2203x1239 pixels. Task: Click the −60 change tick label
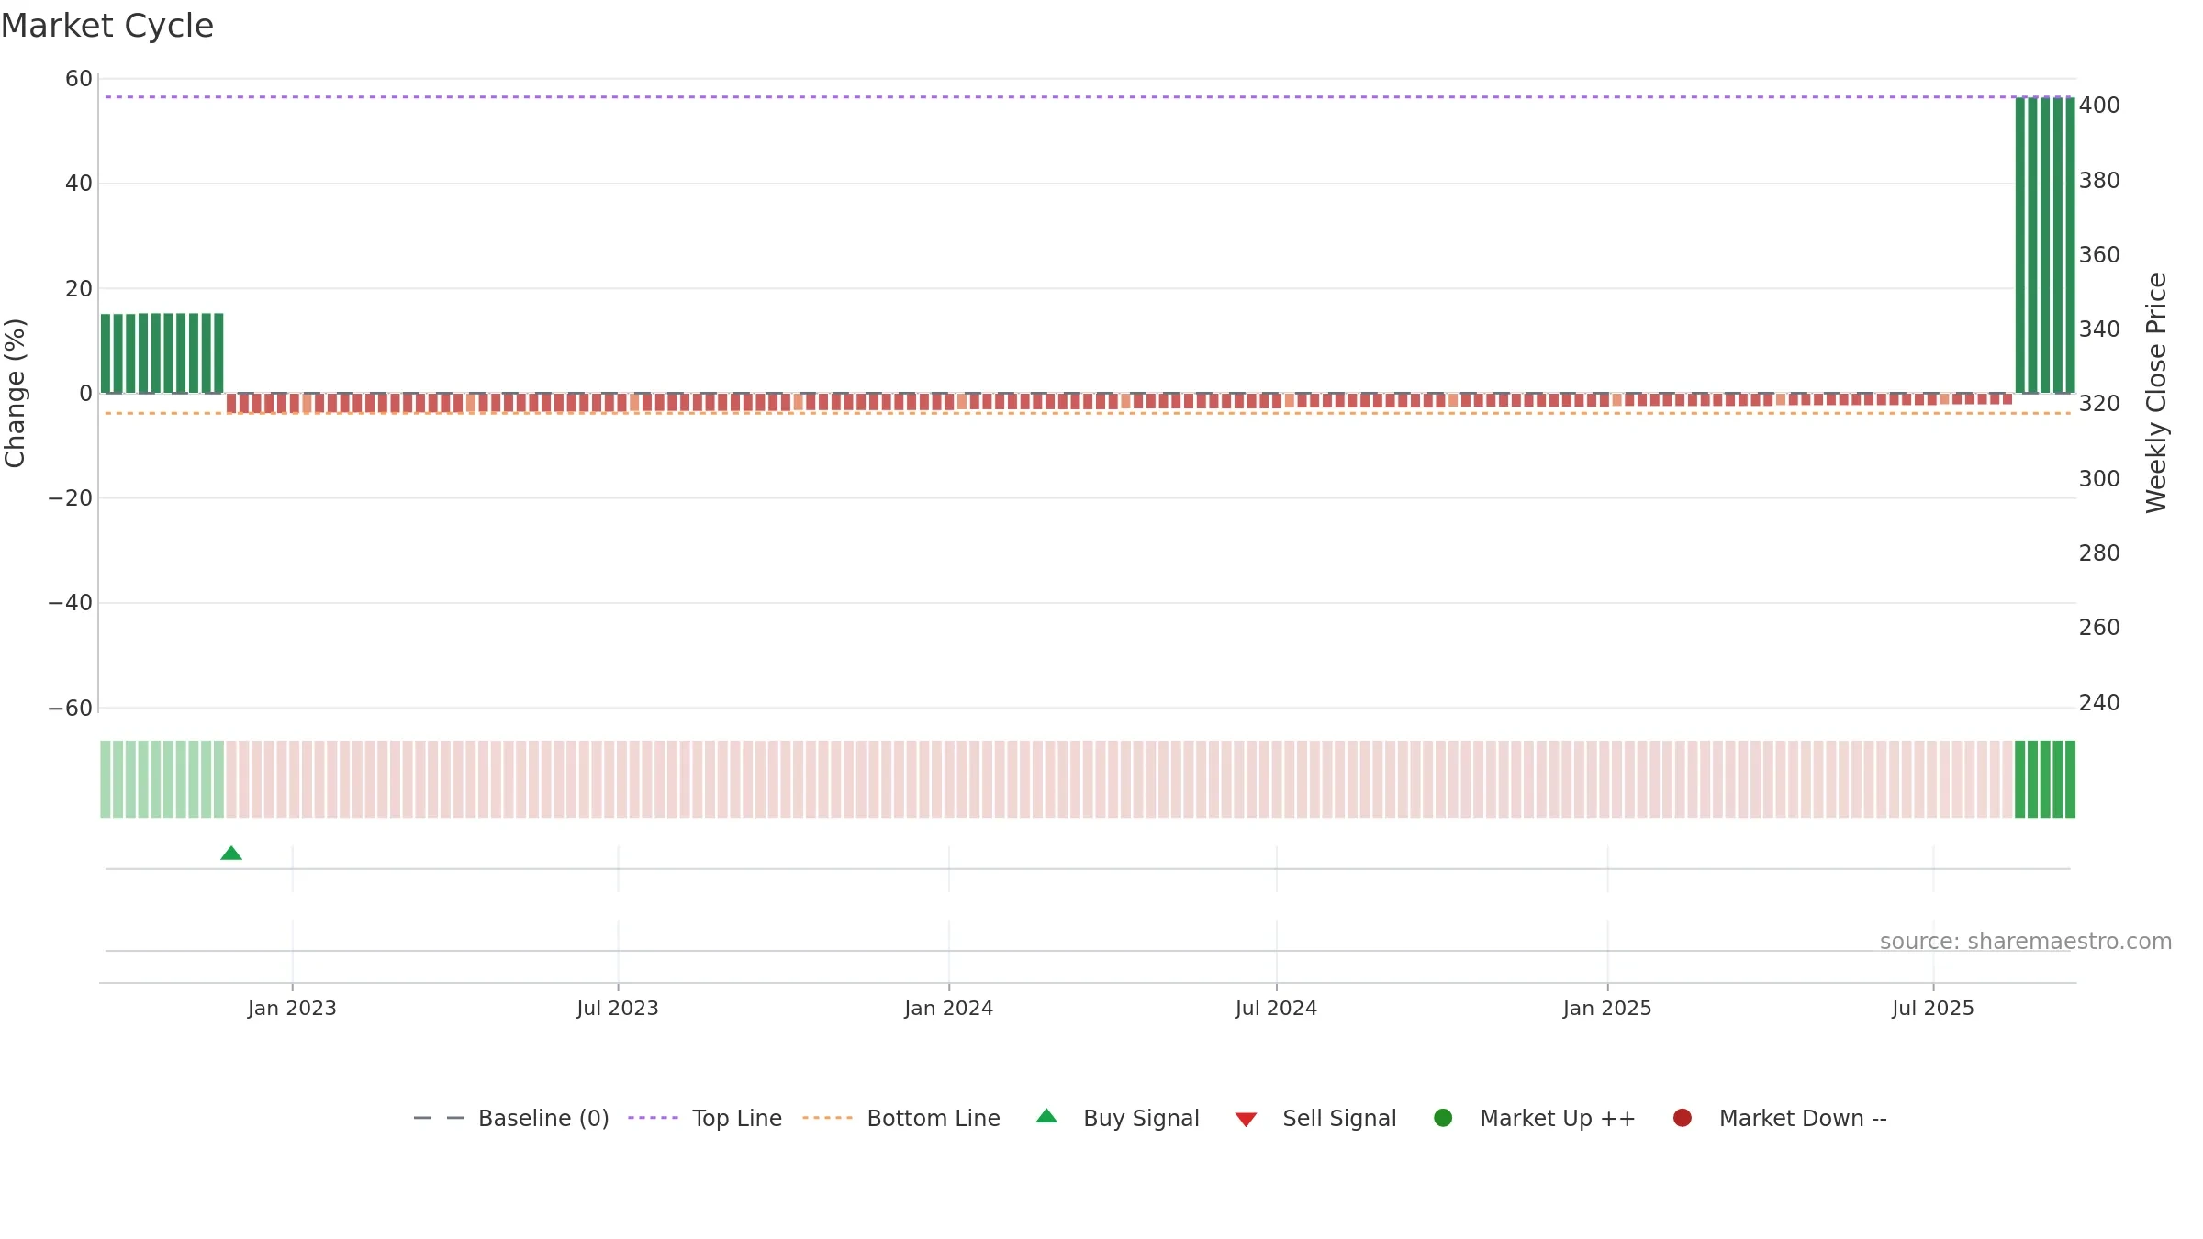(71, 709)
